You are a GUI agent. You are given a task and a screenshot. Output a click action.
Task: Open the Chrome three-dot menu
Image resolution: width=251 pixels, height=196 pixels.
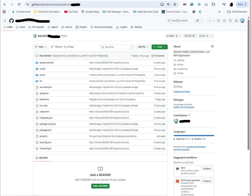pos(245,5)
